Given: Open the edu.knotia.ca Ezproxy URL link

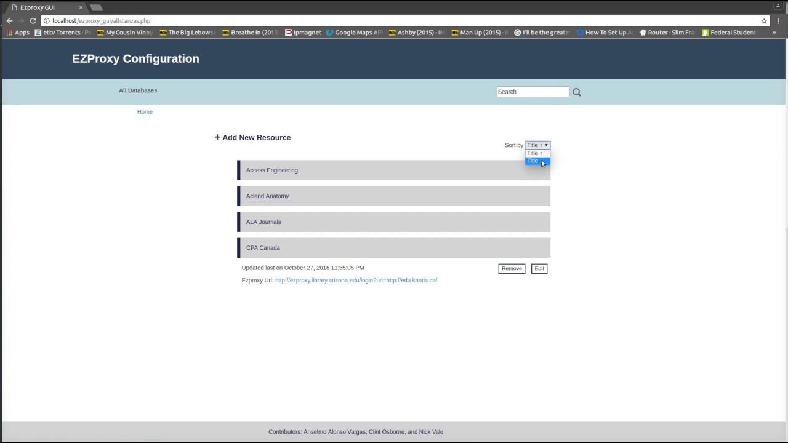Looking at the screenshot, I should pyautogui.click(x=356, y=281).
